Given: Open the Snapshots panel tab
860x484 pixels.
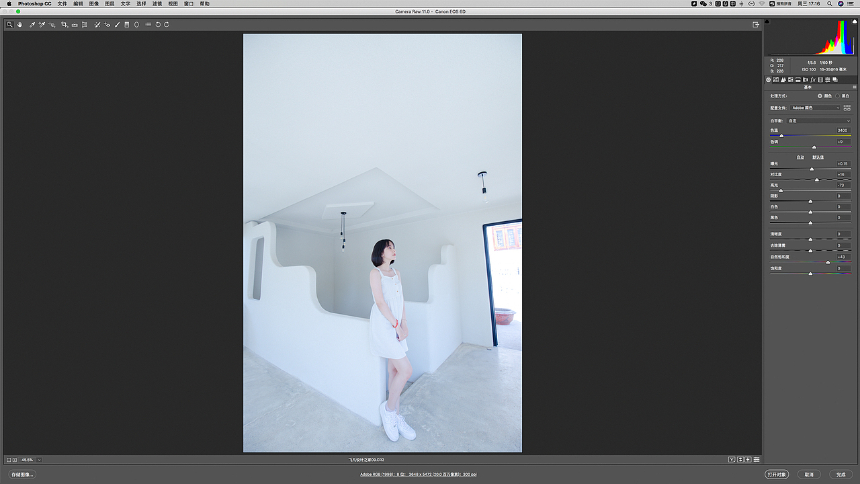Looking at the screenshot, I should tap(835, 79).
